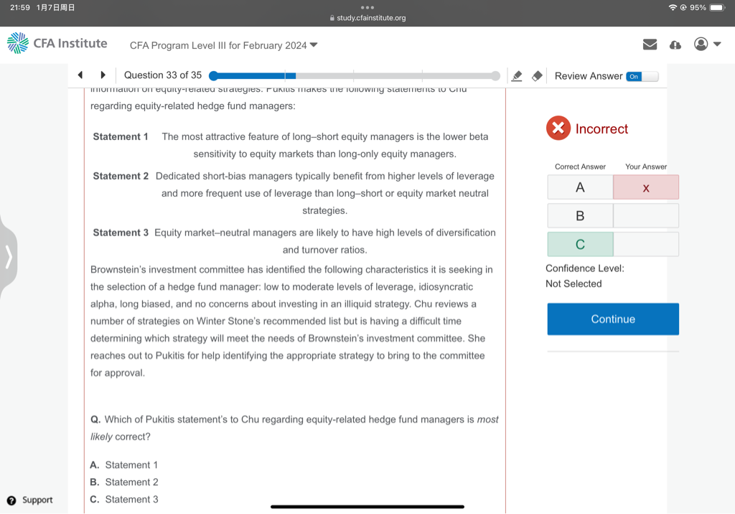Choose option A. Statement 1
735x514 pixels.
tap(123, 464)
